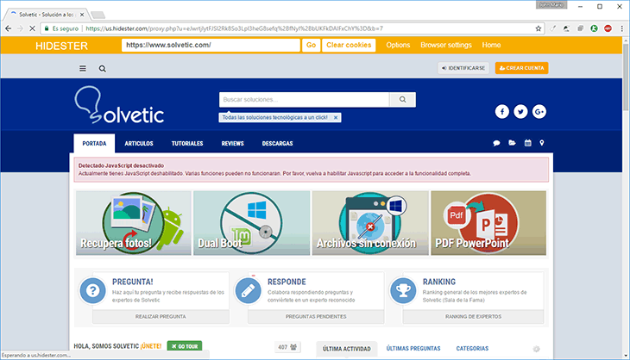The width and height of the screenshot is (630, 360).
Task: Open the Solvetic hamburger menu
Action: coord(83,69)
